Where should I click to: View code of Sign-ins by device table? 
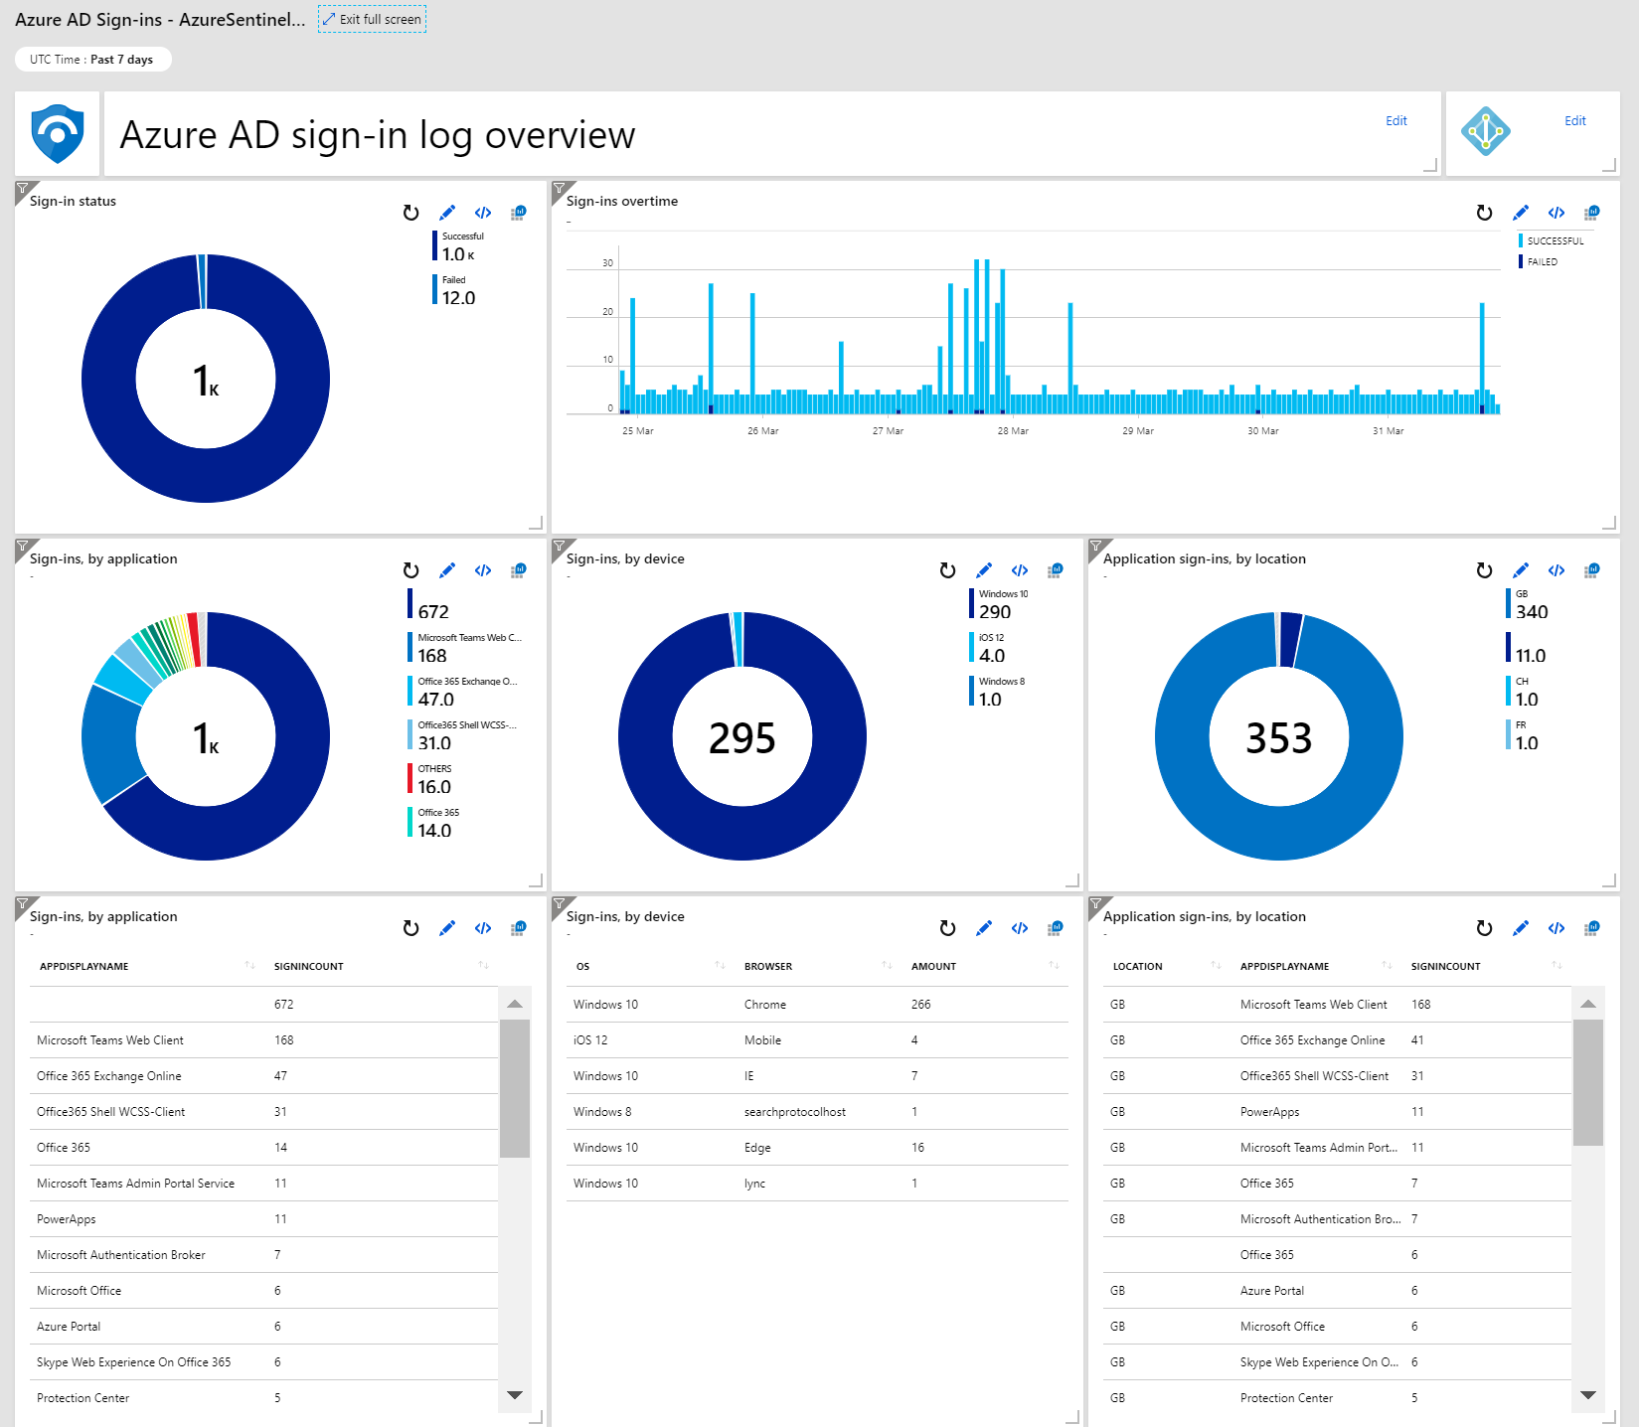pyautogui.click(x=1020, y=928)
